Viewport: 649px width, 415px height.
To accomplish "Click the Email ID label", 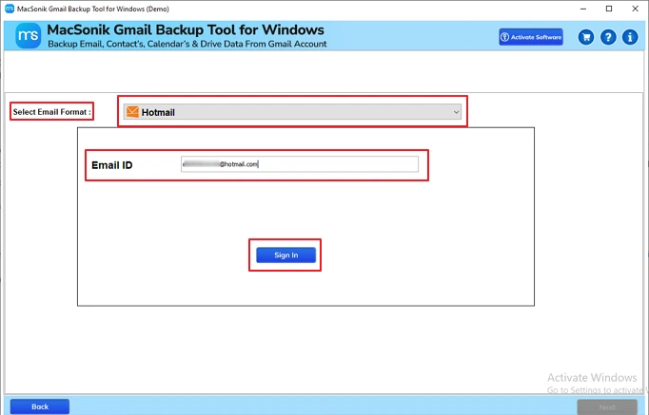I will click(111, 165).
